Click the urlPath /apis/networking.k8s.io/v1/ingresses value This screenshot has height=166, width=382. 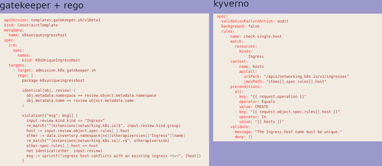(x=306, y=76)
